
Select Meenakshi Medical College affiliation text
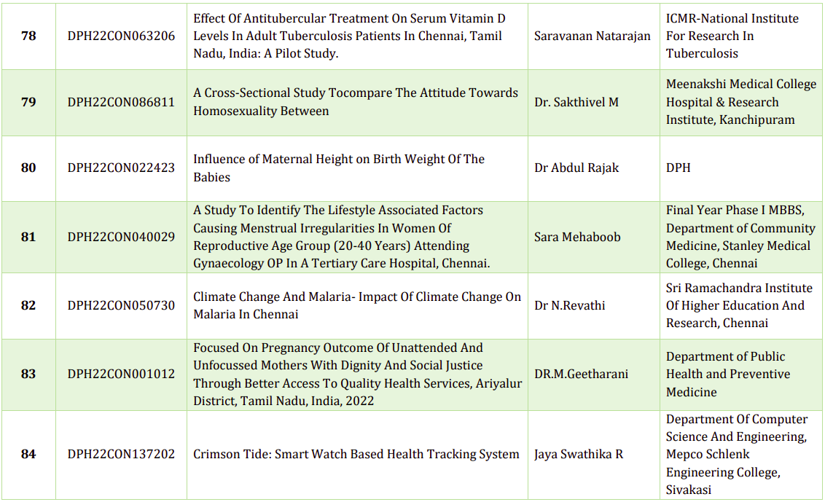[740, 102]
